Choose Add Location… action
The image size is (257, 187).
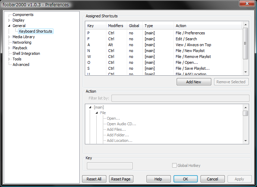tap(119, 141)
